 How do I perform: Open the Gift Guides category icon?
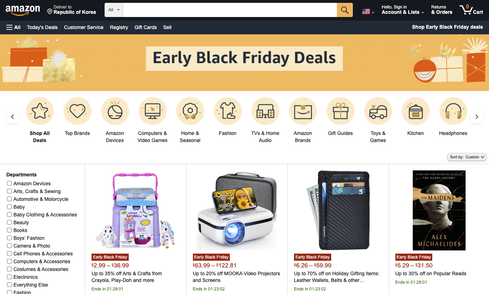340,111
